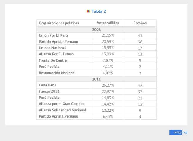Select the Organizaciones políticas column header

click(59, 23)
